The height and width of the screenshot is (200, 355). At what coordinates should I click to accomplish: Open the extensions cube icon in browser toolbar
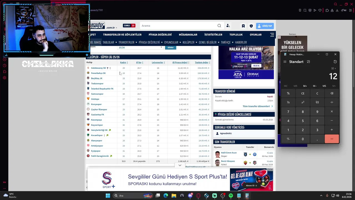[327, 10]
